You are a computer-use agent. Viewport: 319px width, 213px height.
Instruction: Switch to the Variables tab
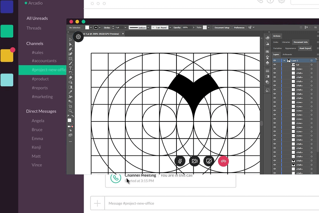[277, 48]
